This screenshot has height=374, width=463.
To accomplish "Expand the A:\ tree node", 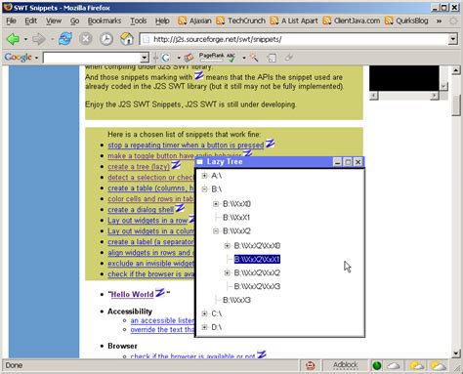I will coord(204,176).
